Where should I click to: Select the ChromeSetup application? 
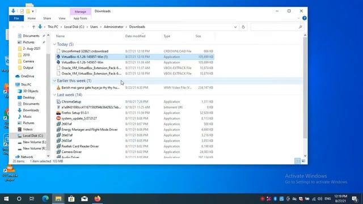click(x=71, y=101)
